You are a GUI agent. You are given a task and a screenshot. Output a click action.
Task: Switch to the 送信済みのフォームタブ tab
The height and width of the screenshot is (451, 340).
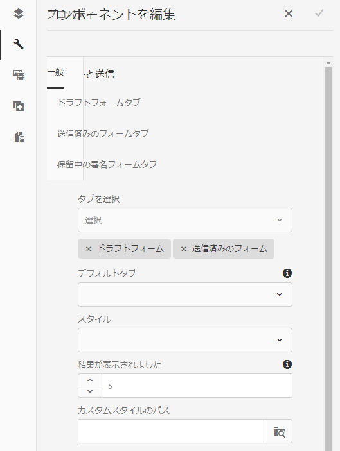pyautogui.click(x=103, y=133)
